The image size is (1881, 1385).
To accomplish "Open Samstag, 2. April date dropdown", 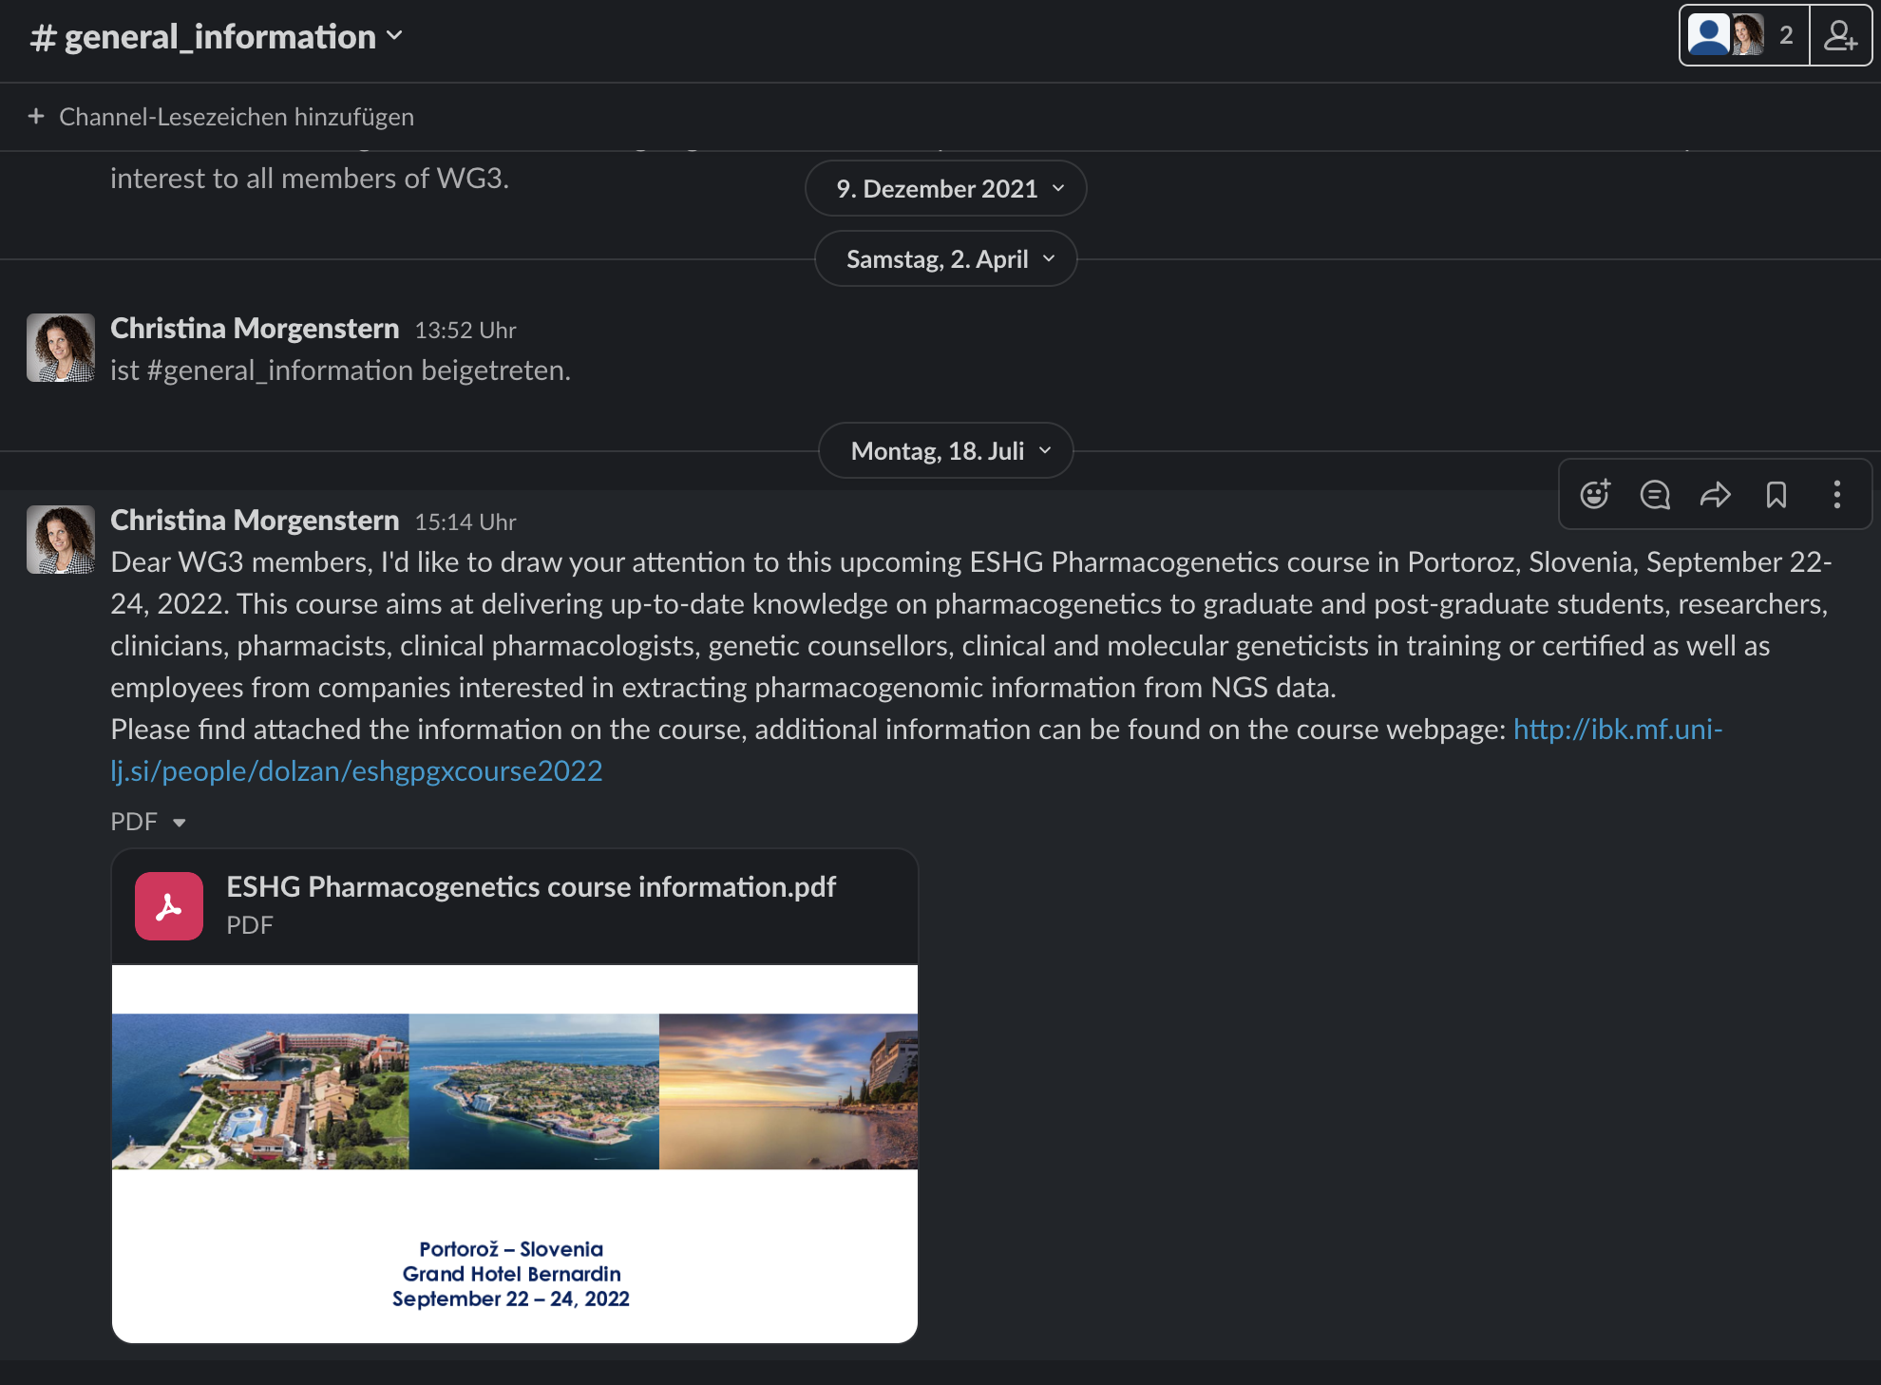I will (946, 259).
